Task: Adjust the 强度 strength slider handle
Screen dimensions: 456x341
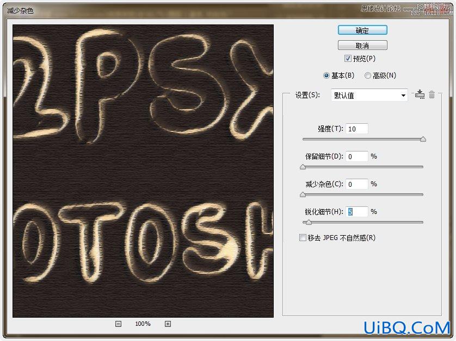Action: click(423, 140)
